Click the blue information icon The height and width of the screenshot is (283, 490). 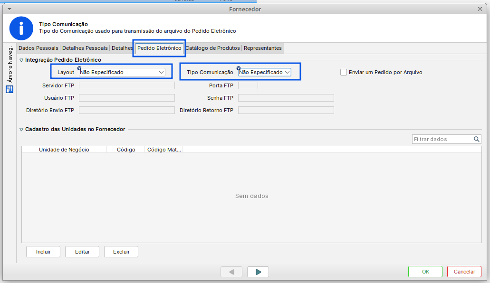coord(21,28)
